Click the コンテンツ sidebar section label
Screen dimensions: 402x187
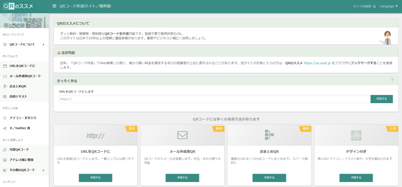[9, 182]
